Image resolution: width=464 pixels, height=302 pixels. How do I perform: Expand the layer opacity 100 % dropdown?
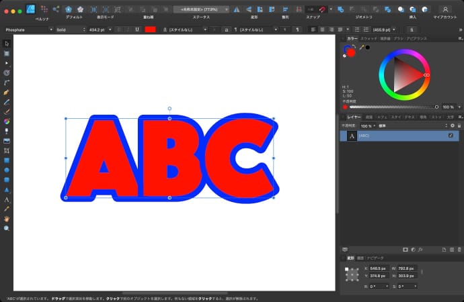click(367, 125)
